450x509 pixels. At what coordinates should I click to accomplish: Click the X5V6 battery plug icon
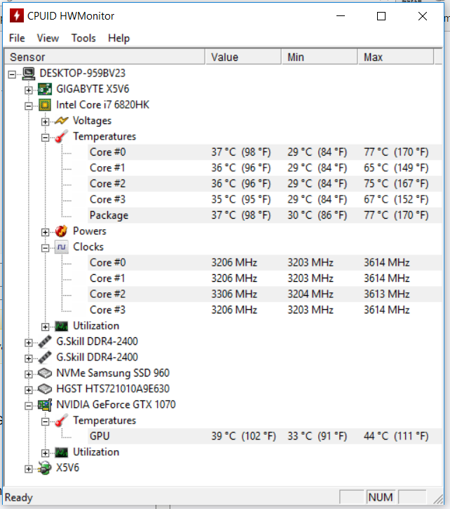pos(45,468)
